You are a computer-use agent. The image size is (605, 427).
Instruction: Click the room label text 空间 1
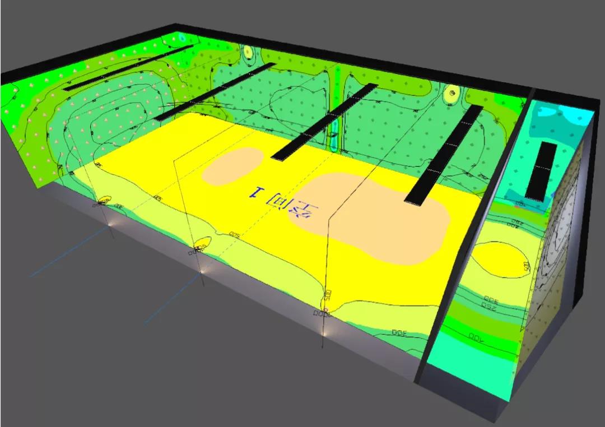[283, 202]
